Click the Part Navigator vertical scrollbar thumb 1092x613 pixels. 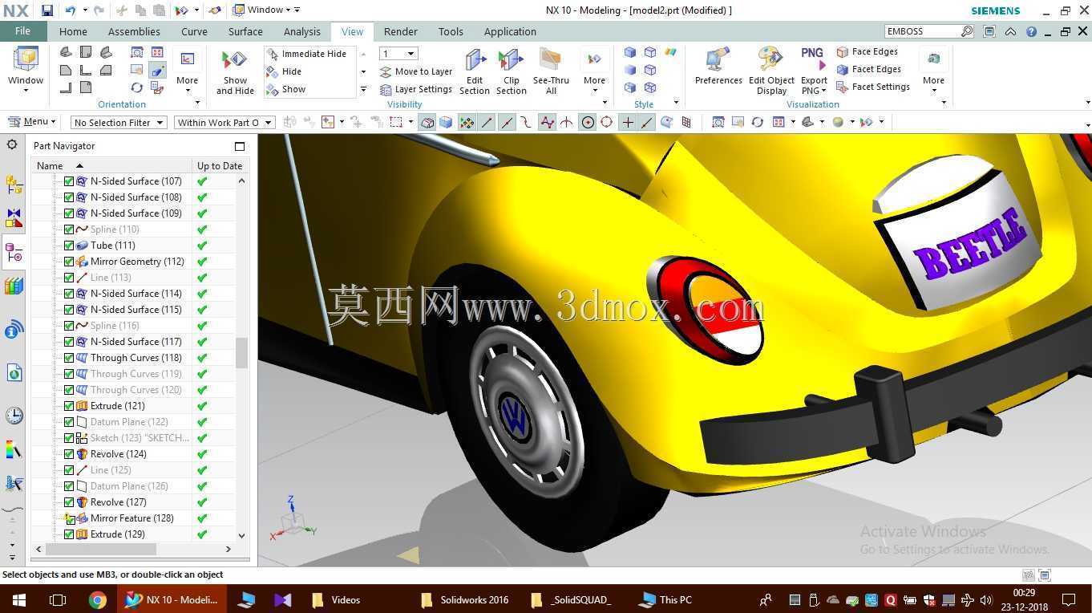[241, 353]
